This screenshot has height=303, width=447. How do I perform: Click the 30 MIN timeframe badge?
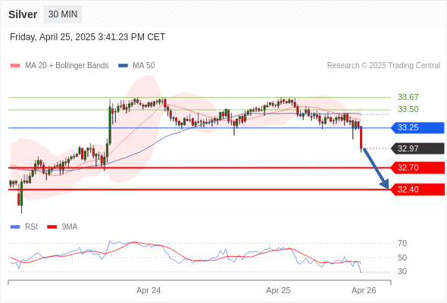(63, 14)
